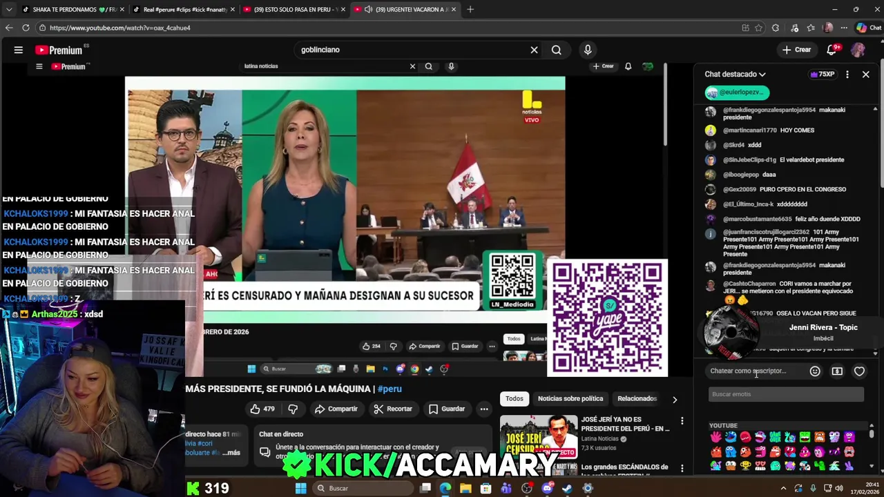Open JOSÉ JERÍ YA NO ES PRESIDENTE thumbnail
Screen dimensions: 884x497
(x=539, y=436)
